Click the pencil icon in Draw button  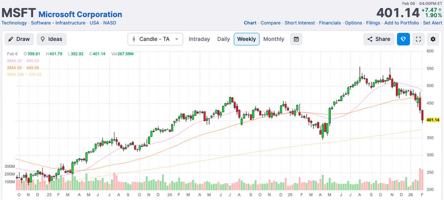[x=11, y=39]
